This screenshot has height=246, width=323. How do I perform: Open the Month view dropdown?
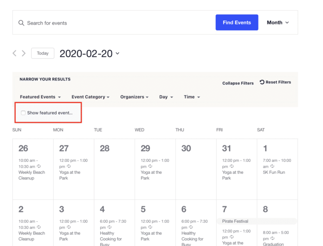click(278, 22)
